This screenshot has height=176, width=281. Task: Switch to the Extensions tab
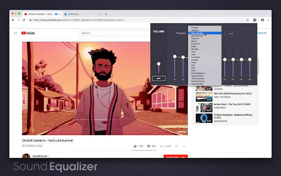(82, 14)
